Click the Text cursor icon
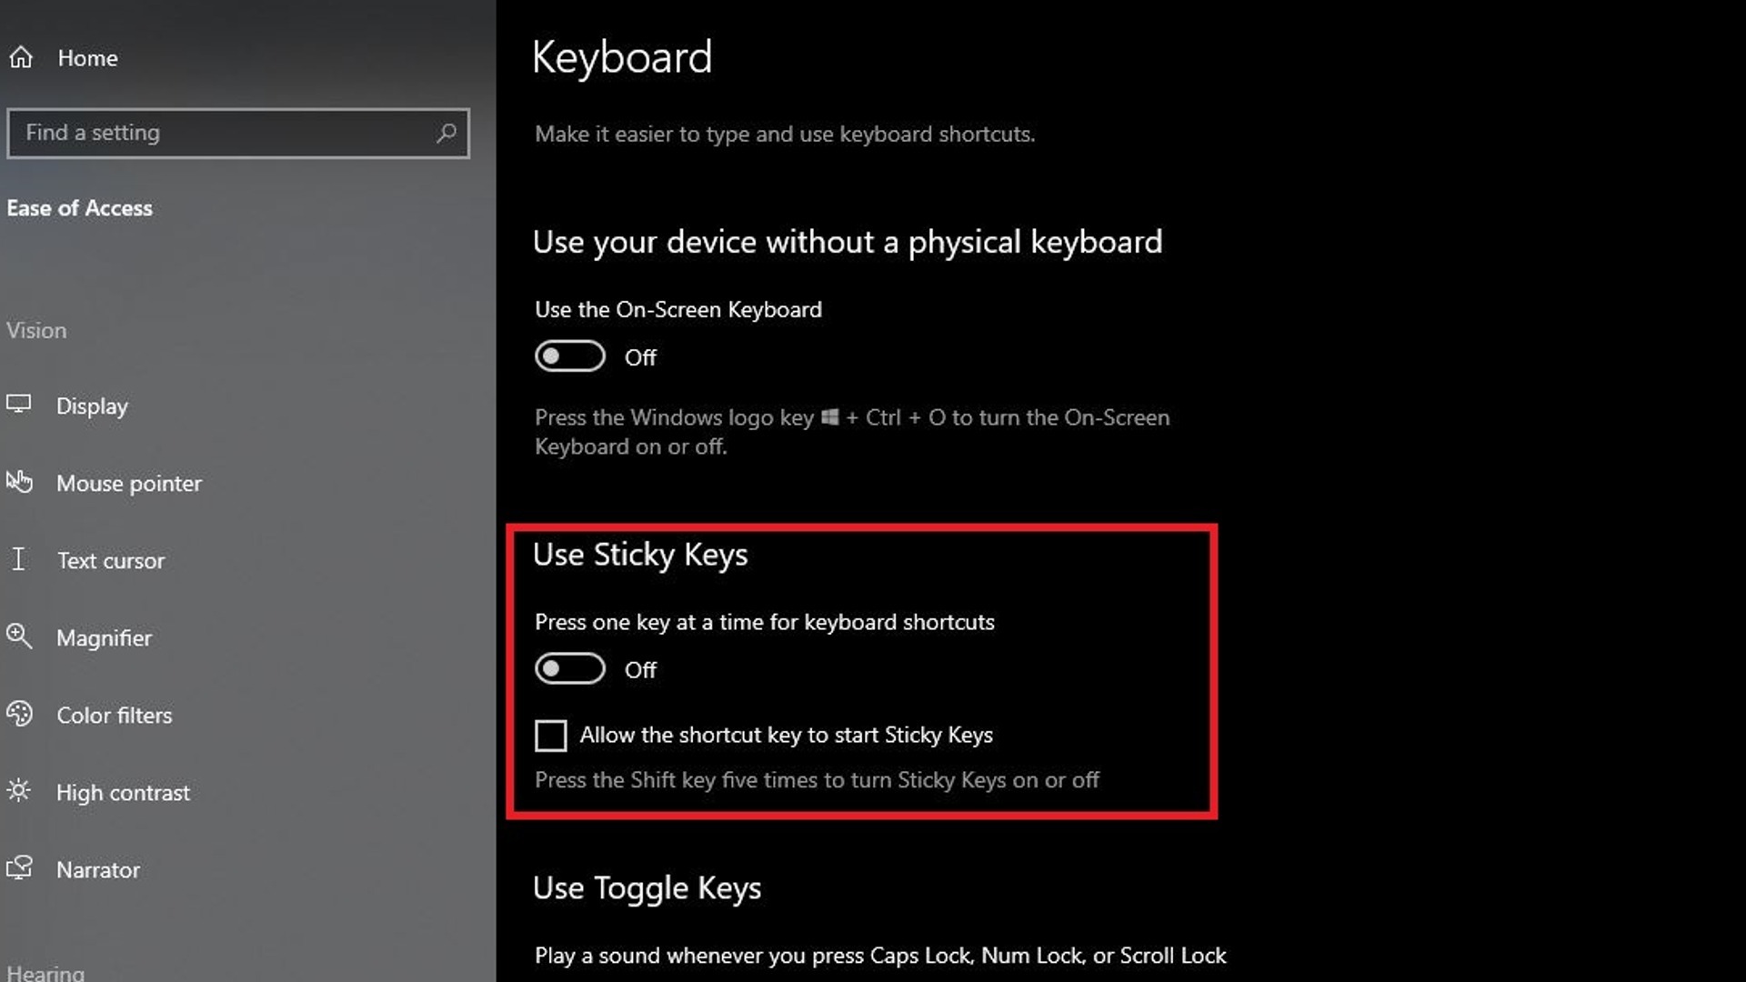Image resolution: width=1746 pixels, height=982 pixels. tap(20, 560)
